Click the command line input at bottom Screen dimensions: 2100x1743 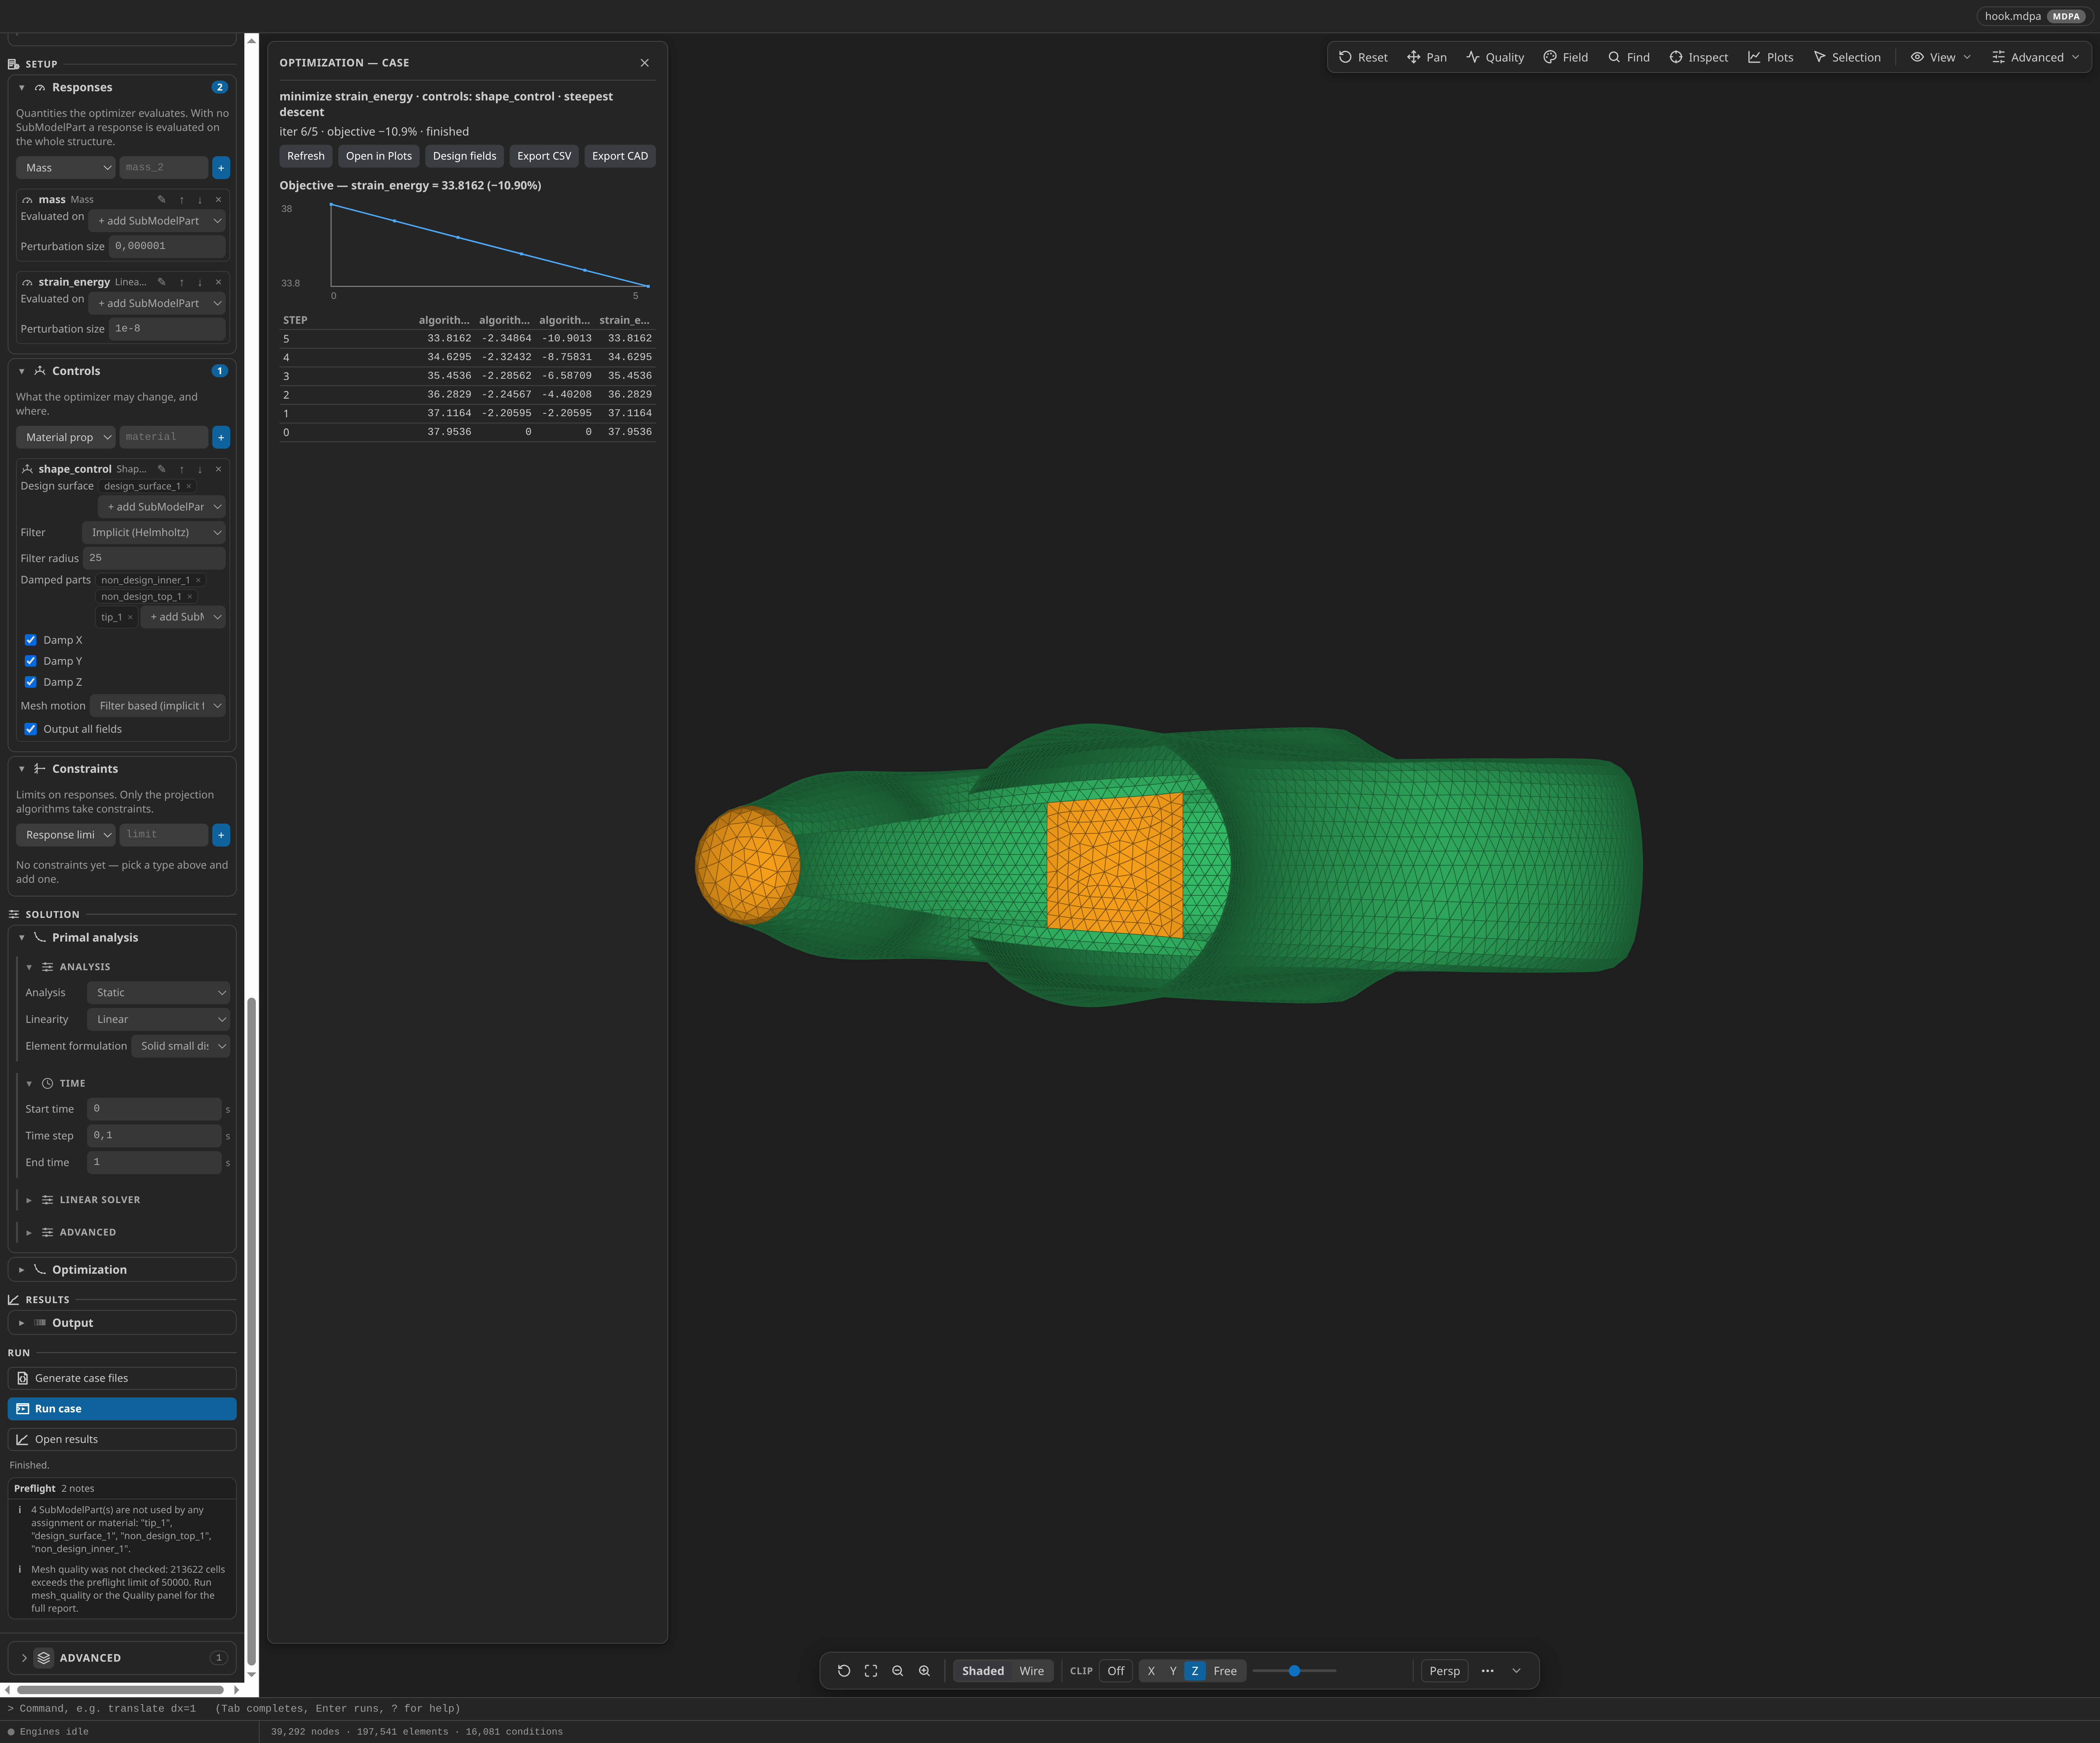pos(1050,1709)
